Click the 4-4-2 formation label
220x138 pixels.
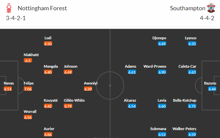[x=207, y=18]
